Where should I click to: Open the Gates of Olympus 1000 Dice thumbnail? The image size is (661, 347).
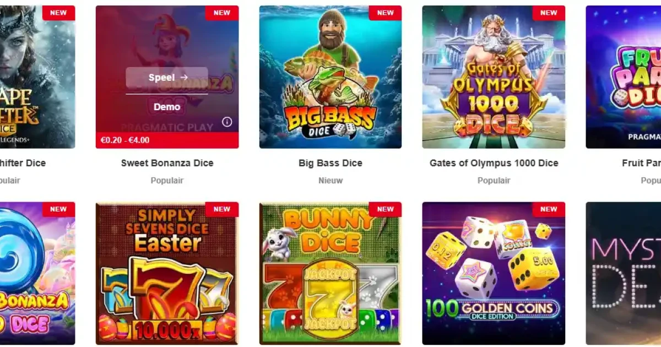click(x=494, y=77)
